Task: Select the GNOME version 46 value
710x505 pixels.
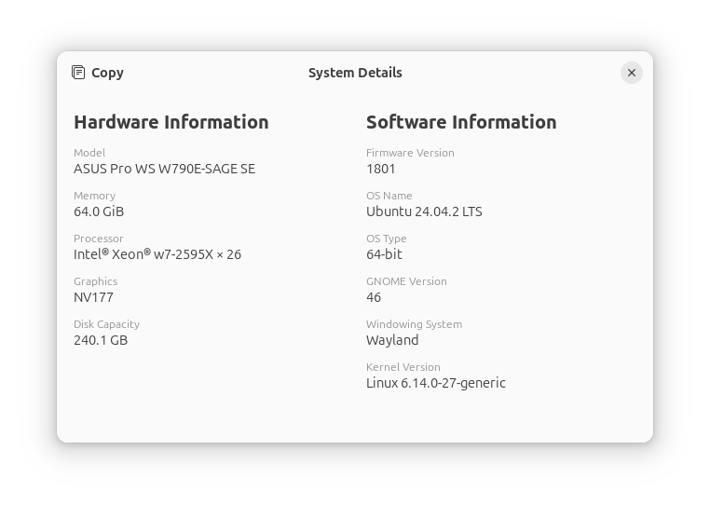Action: tap(374, 297)
